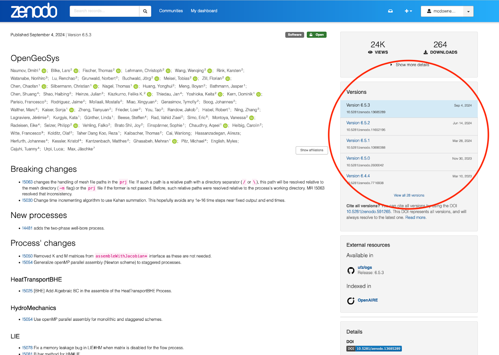Click the GitHub octocat icon
The width and height of the screenshot is (499, 355).
351,270
